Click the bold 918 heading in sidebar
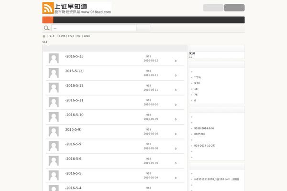The width and height of the screenshot is (287, 191). 192,53
